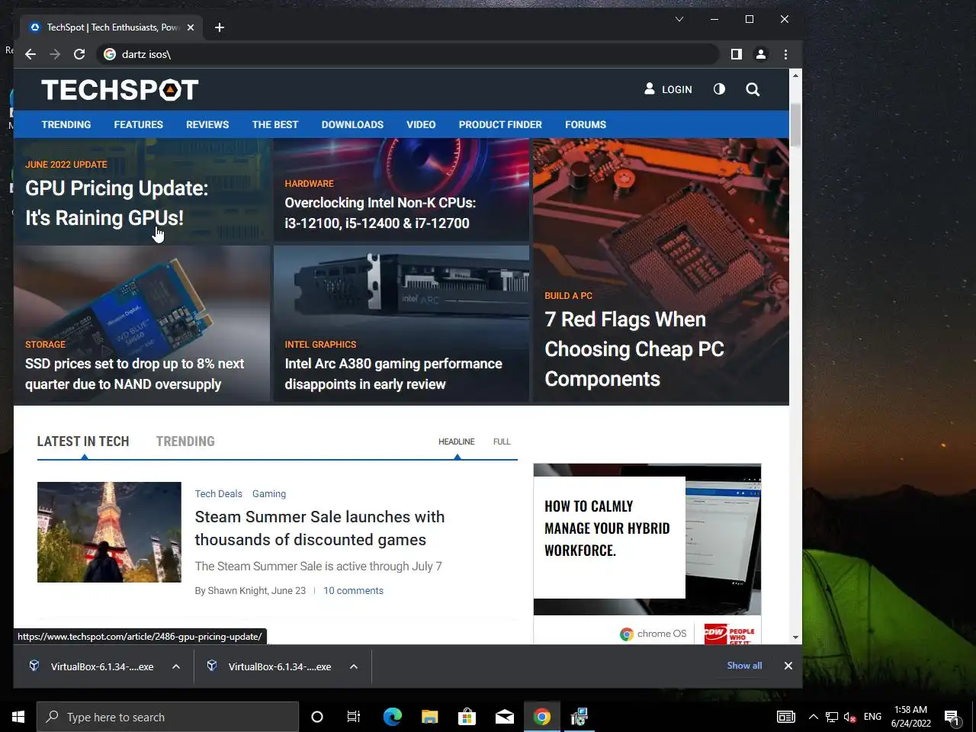Open the FEATURES nav menu

click(x=139, y=124)
